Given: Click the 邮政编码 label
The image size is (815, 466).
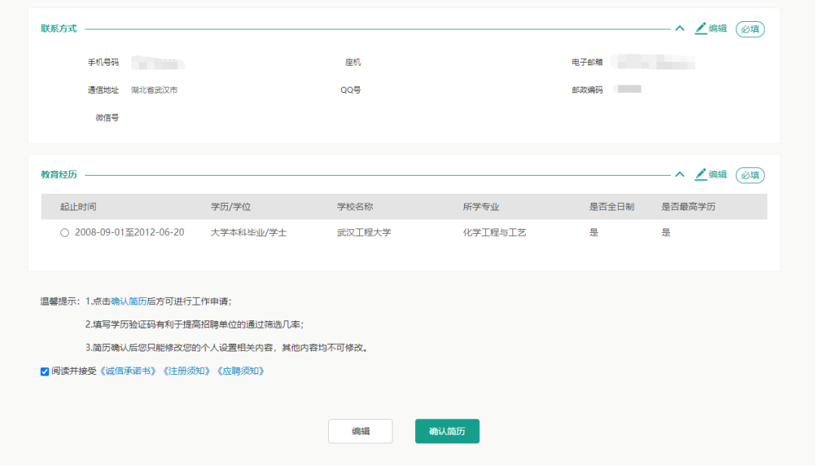Looking at the screenshot, I should [x=587, y=90].
